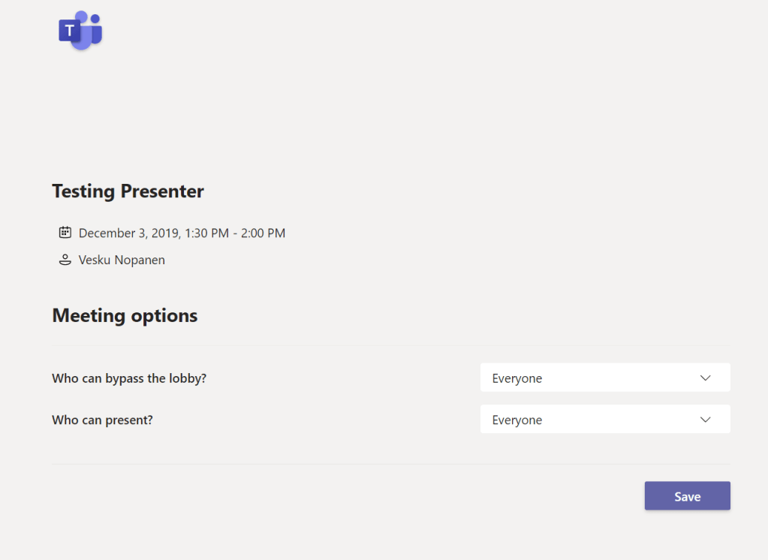Viewport: 768px width, 560px height.
Task: Click the "Meeting options" heading
Action: point(125,315)
